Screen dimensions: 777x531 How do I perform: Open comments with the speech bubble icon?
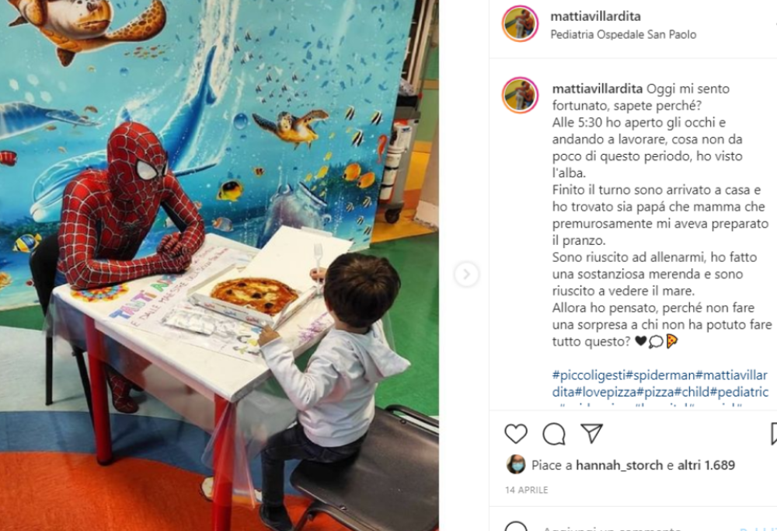click(553, 434)
